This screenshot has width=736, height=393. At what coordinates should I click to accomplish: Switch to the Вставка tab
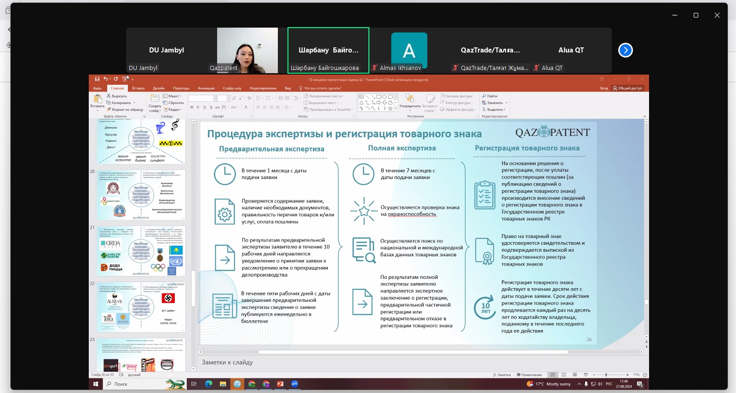pos(138,88)
